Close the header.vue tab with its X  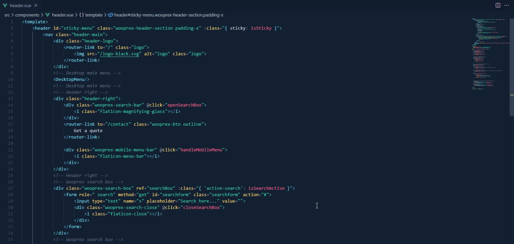coord(35,5)
